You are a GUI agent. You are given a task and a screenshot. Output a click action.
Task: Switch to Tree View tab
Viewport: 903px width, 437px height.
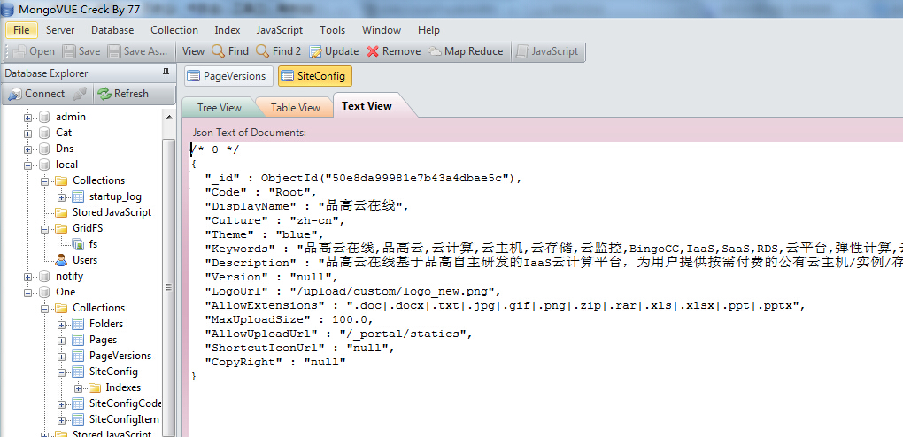click(x=219, y=108)
